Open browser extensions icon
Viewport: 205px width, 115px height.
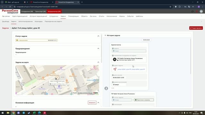(x=180, y=7)
